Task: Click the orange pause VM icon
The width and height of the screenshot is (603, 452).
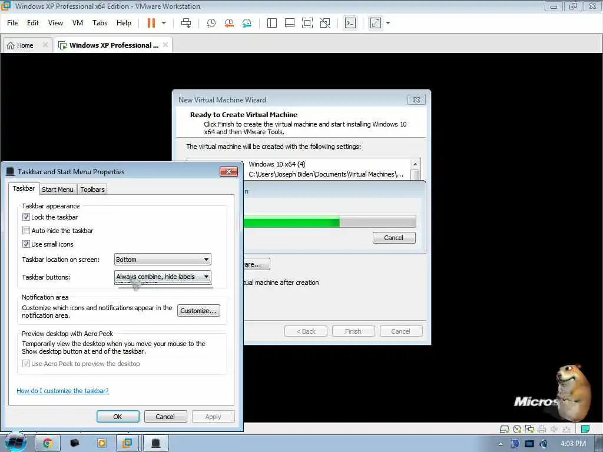Action: [x=151, y=23]
